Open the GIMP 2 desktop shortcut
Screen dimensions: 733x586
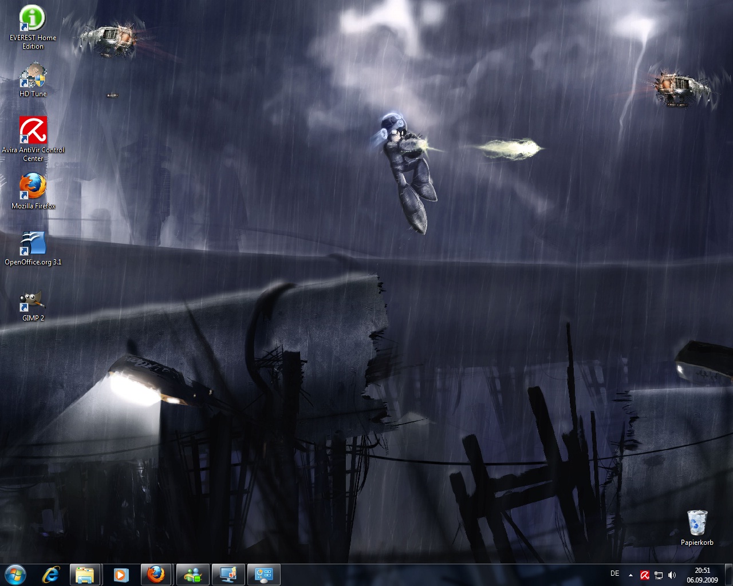pyautogui.click(x=33, y=300)
